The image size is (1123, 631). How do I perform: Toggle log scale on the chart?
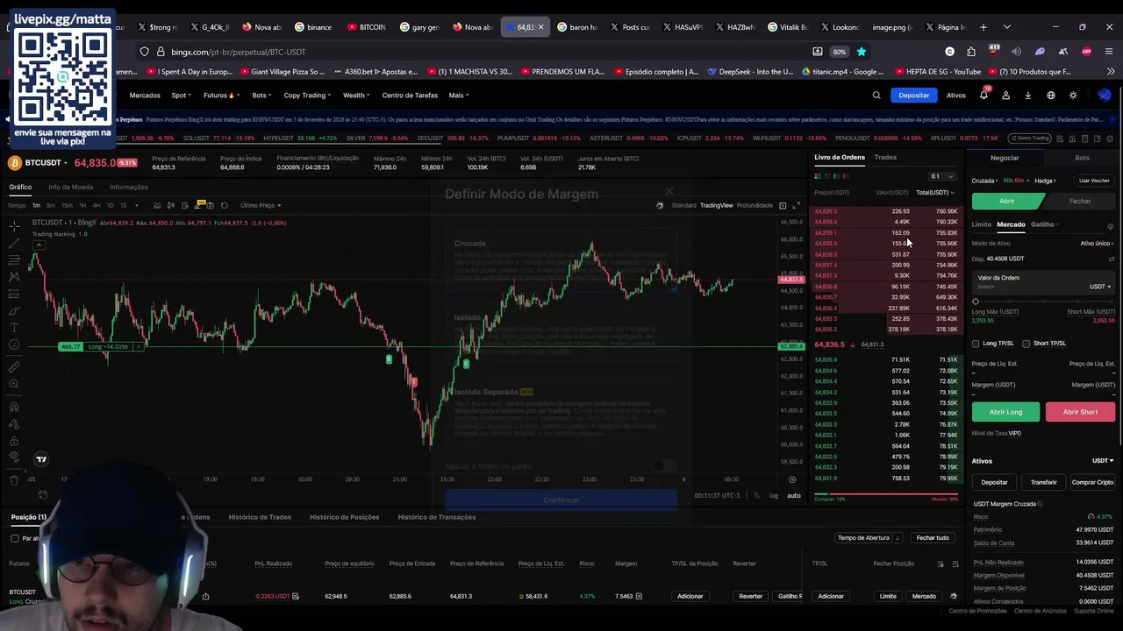(774, 495)
